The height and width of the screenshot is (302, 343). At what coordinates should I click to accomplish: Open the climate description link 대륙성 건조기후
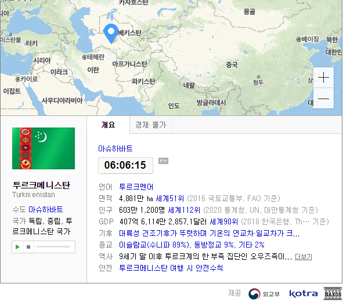tap(210, 233)
